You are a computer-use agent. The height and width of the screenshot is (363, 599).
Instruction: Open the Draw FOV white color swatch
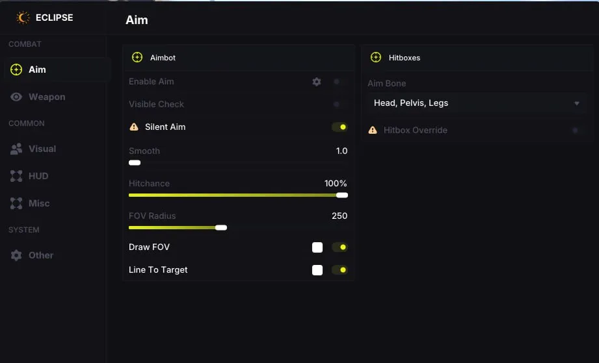click(x=317, y=247)
